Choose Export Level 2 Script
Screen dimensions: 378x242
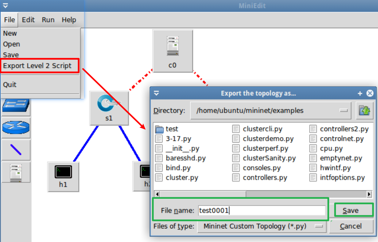[40, 66]
